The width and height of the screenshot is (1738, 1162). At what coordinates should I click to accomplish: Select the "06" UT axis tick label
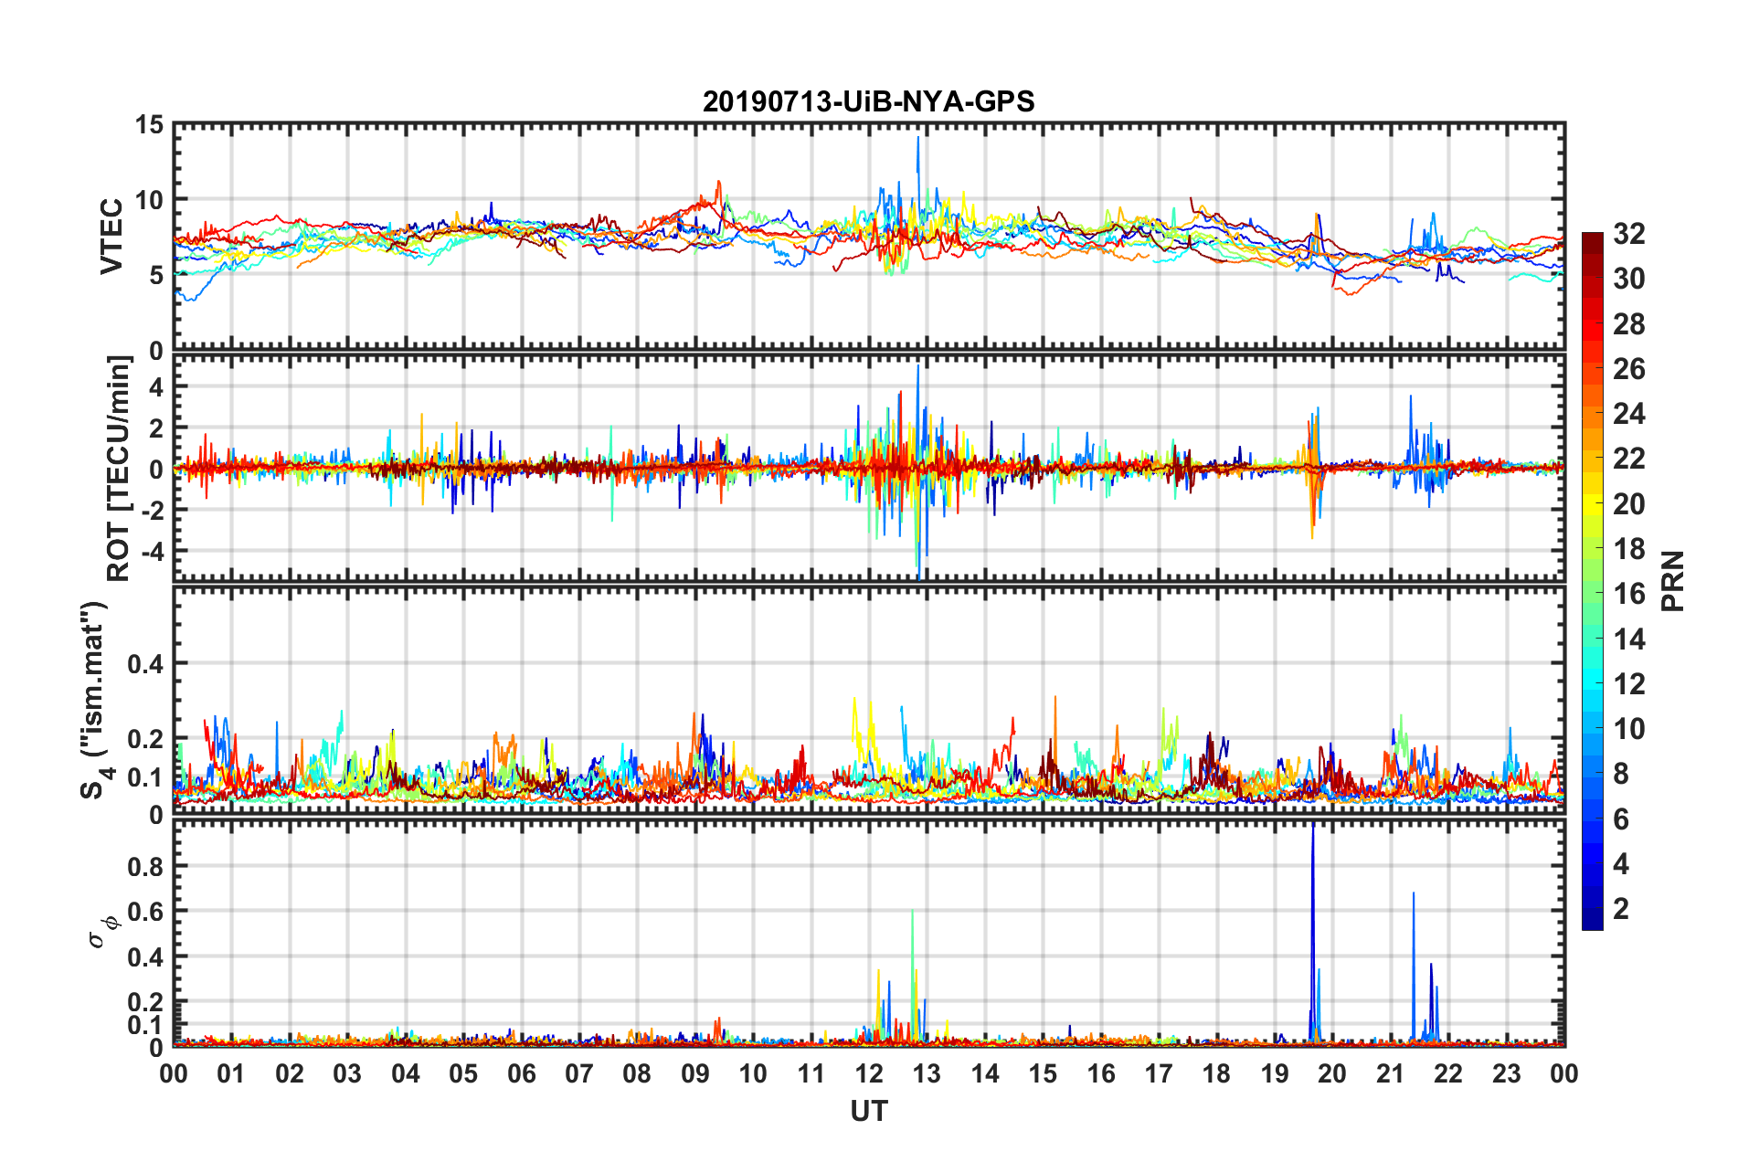click(x=521, y=1073)
